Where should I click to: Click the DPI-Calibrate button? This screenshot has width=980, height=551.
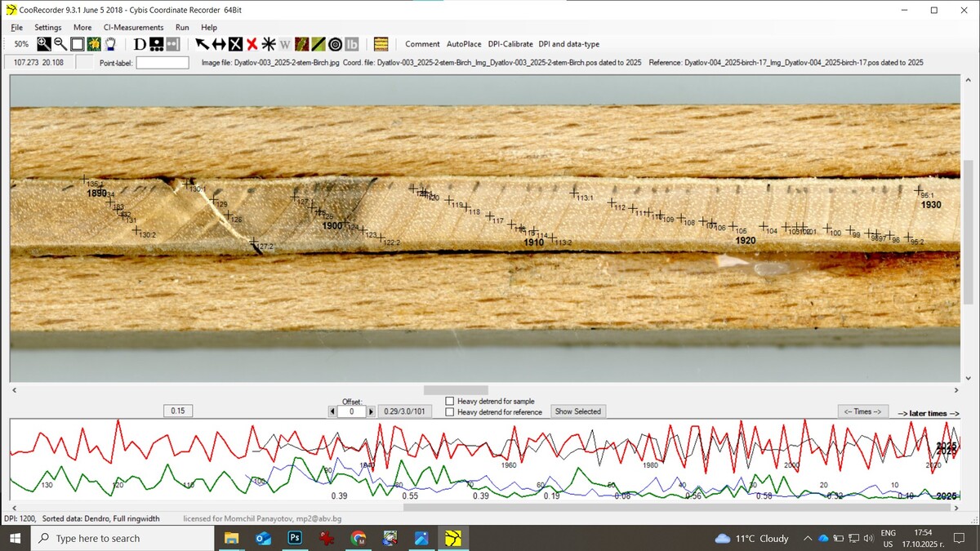pos(510,44)
